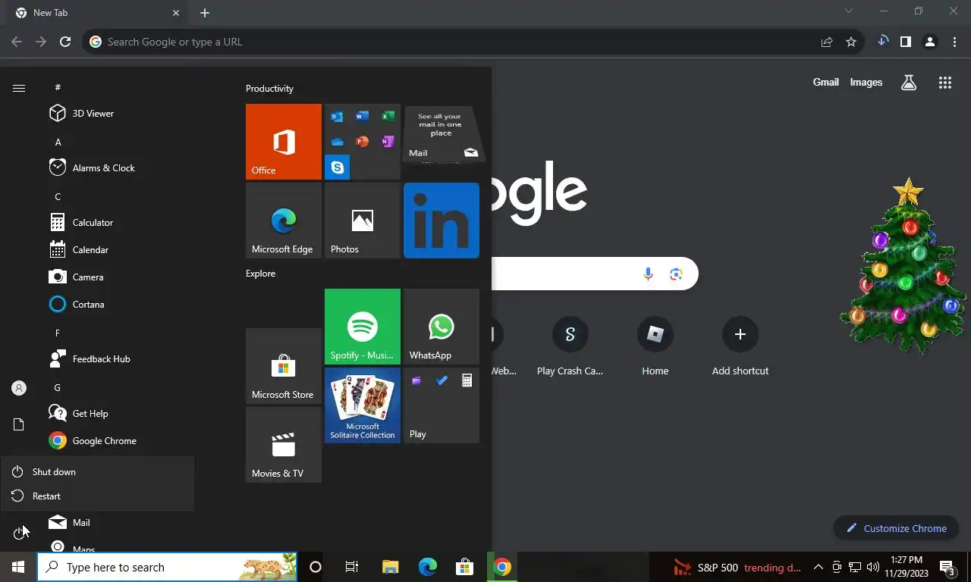Open a new Chrome tab
The width and height of the screenshot is (971, 582).
205,13
